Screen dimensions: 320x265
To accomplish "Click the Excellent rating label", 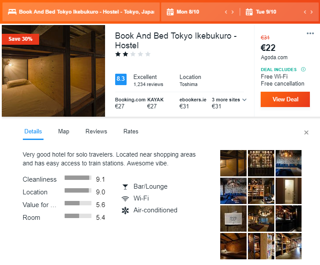I will click(145, 77).
